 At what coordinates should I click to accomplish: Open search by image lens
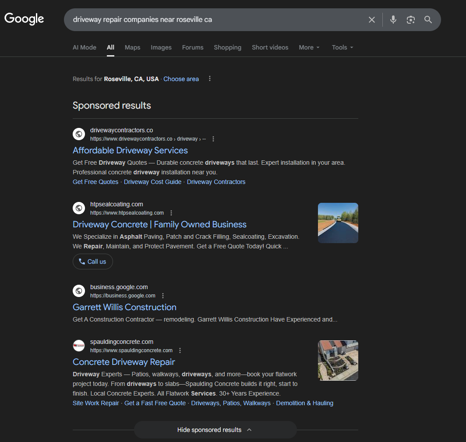click(x=410, y=20)
